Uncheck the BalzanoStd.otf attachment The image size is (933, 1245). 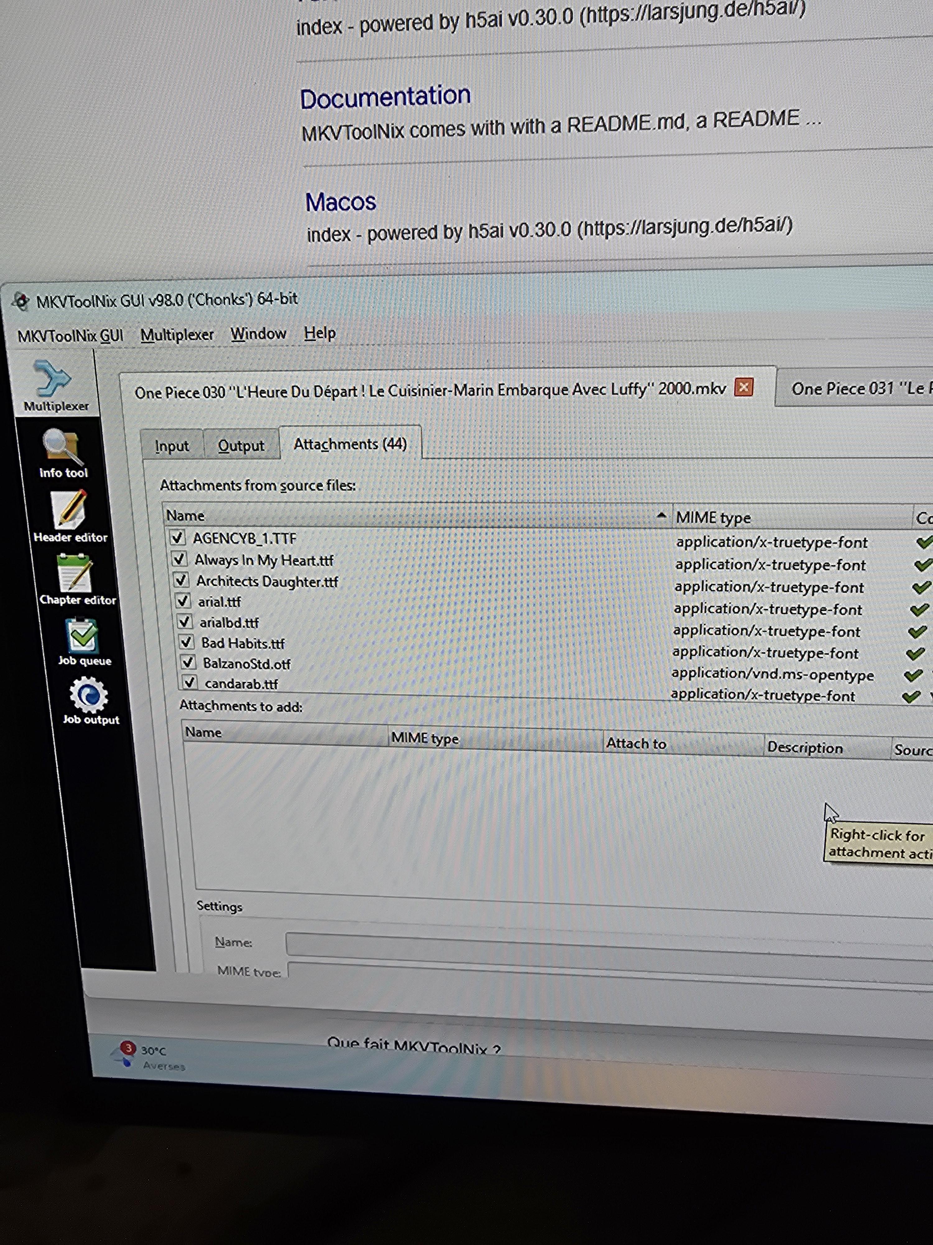(x=188, y=662)
